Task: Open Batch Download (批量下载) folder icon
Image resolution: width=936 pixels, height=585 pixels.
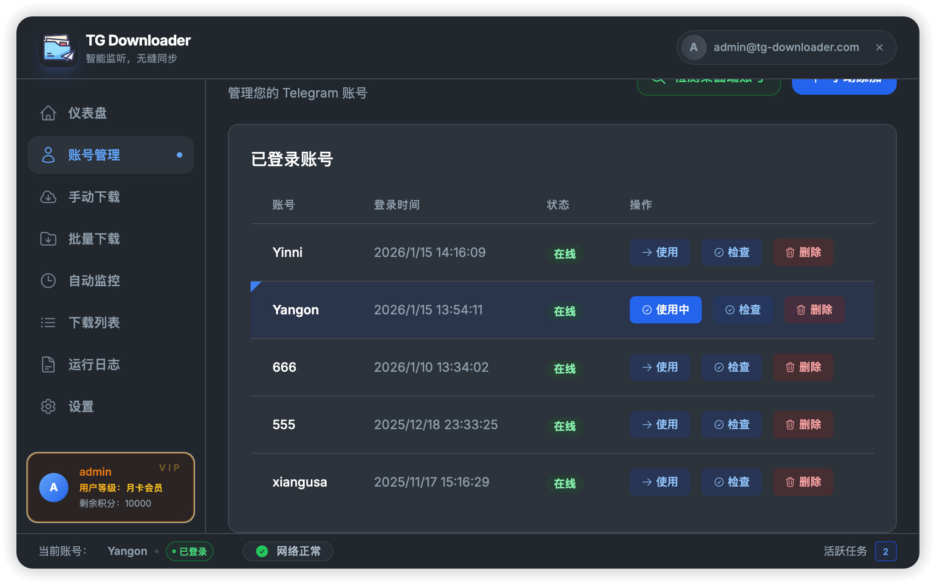Action: click(x=48, y=239)
